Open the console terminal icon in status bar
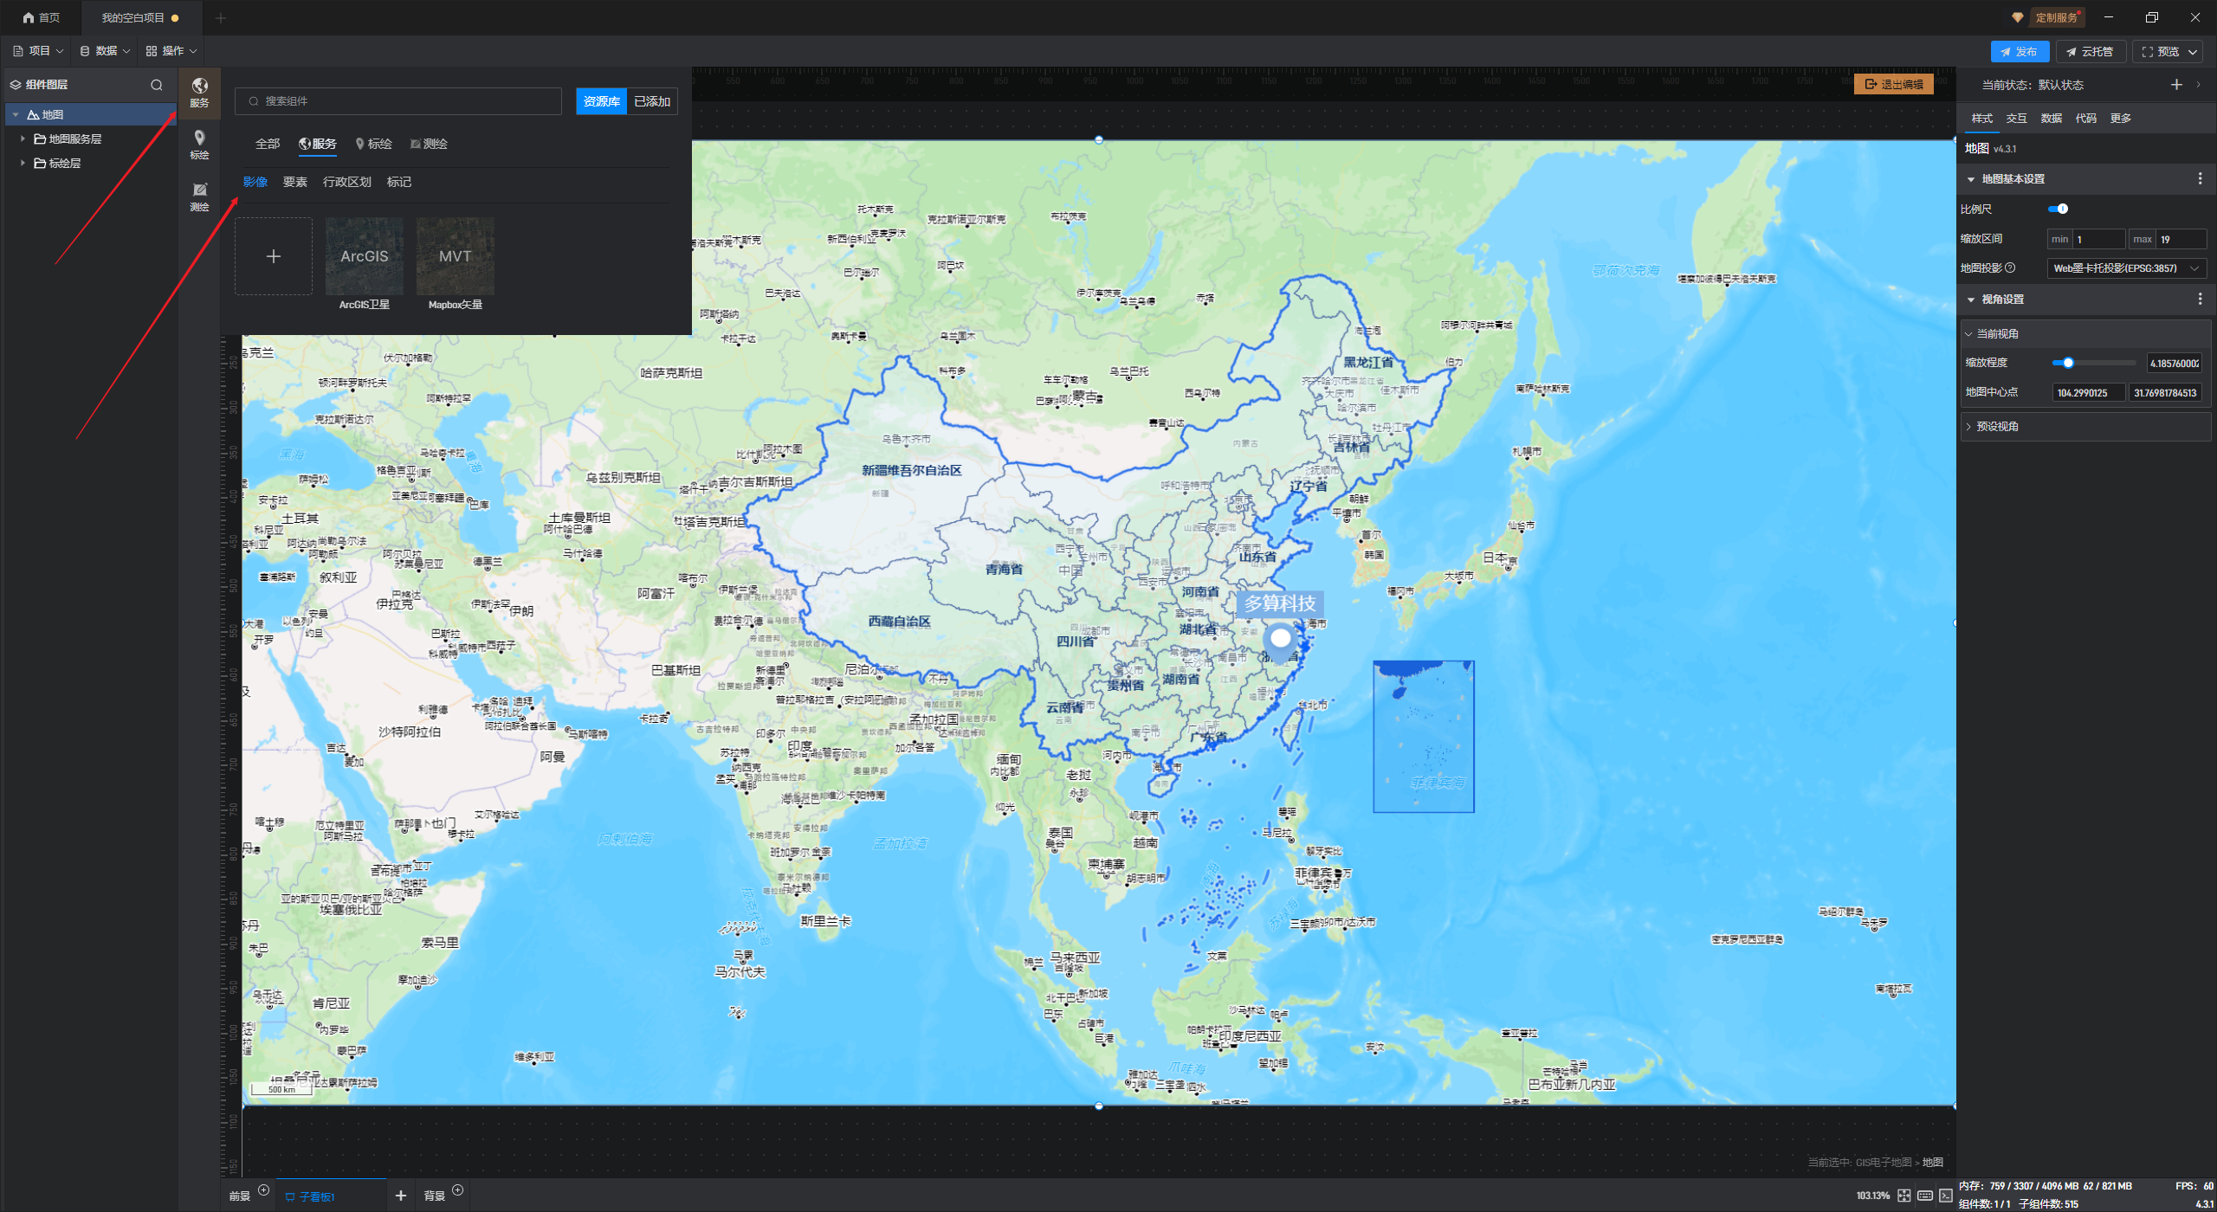Viewport: 2217px width, 1212px height. (1945, 1196)
